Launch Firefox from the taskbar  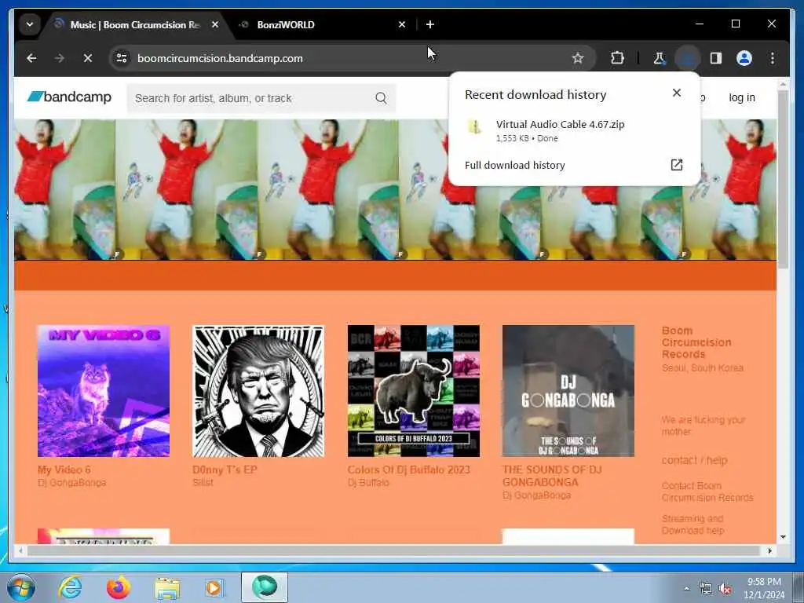coord(119,587)
